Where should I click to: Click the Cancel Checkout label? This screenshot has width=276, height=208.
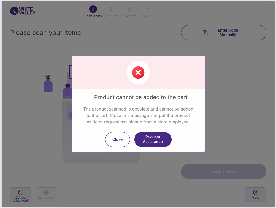pyautogui.click(x=21, y=199)
